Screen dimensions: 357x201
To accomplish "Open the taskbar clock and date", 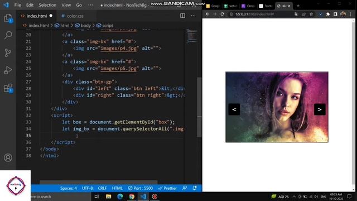I will pyautogui.click(x=336, y=197).
